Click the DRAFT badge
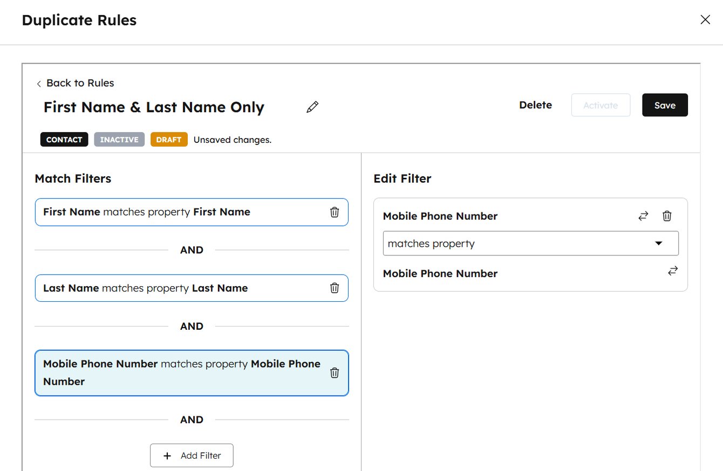The height and width of the screenshot is (471, 723). 169,140
